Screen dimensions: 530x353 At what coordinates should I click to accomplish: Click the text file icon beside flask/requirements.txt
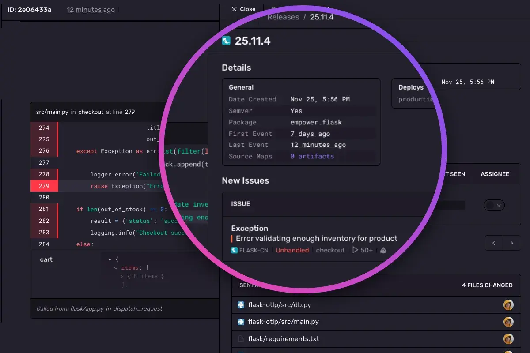click(x=241, y=338)
